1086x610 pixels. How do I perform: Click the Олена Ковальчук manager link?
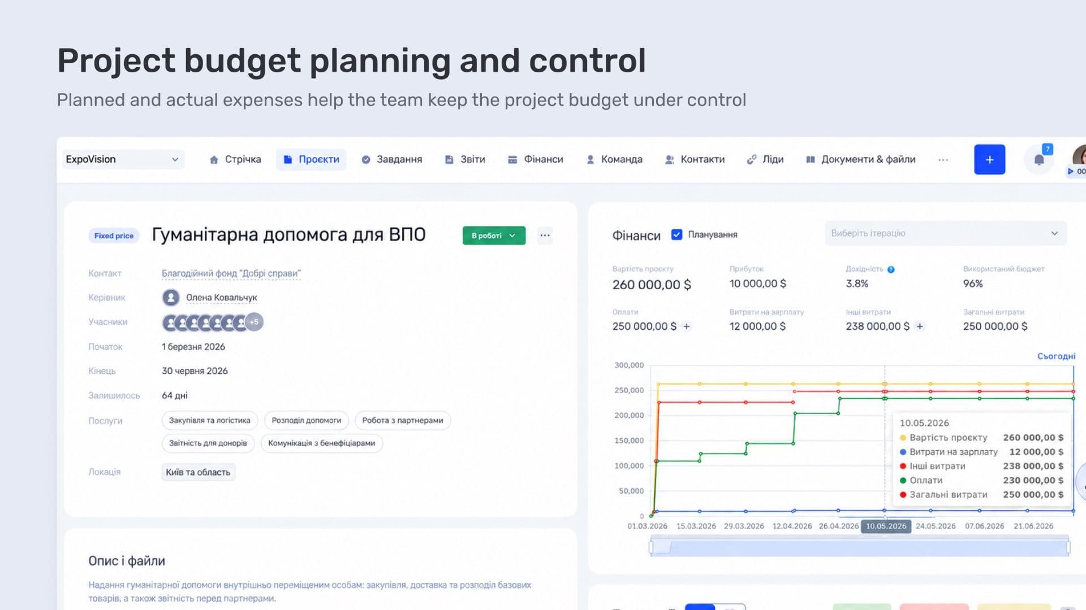221,298
